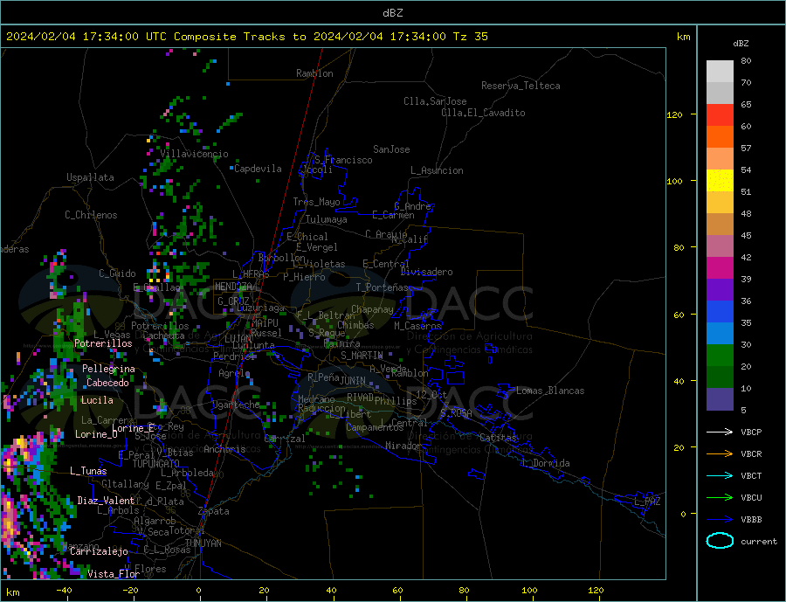Click the 'L_Asuncion' map label
Viewport: 786px width, 602px height.
click(438, 170)
